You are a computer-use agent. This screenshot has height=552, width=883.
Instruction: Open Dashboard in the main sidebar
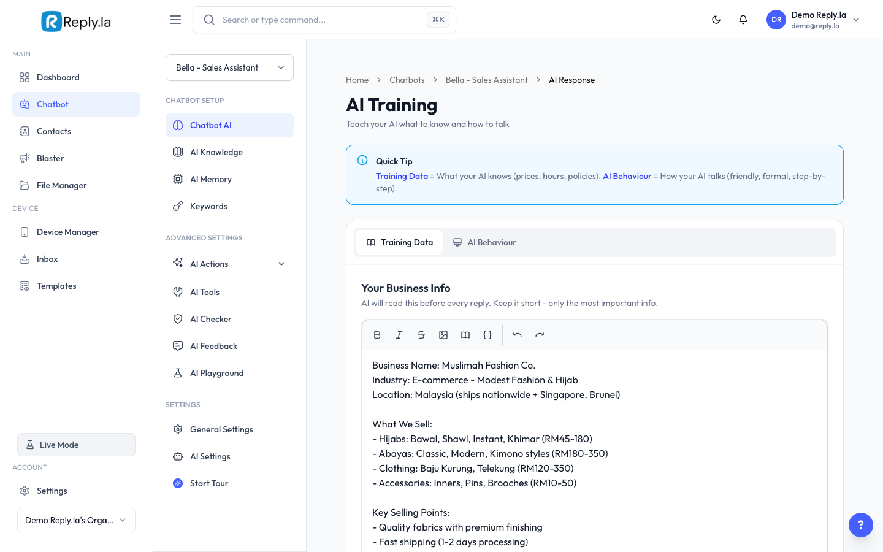click(x=76, y=77)
